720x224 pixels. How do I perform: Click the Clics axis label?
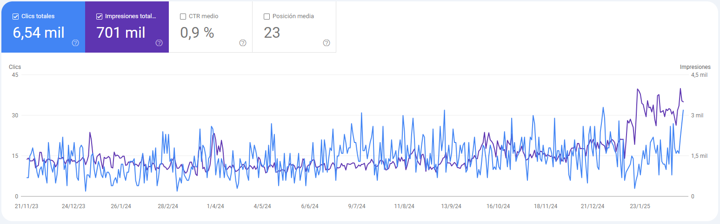15,67
